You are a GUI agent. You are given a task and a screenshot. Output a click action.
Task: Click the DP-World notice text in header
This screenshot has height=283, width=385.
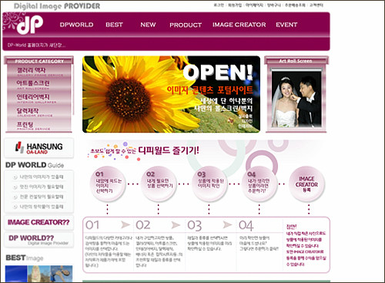click(36, 45)
